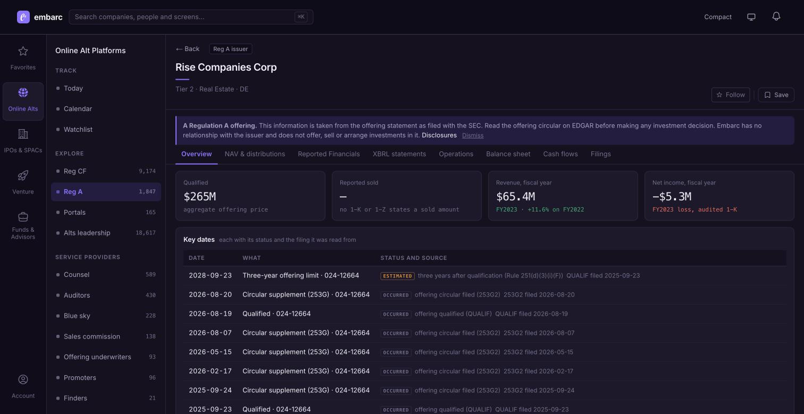Open notifications bell icon
804x414 pixels.
click(776, 16)
